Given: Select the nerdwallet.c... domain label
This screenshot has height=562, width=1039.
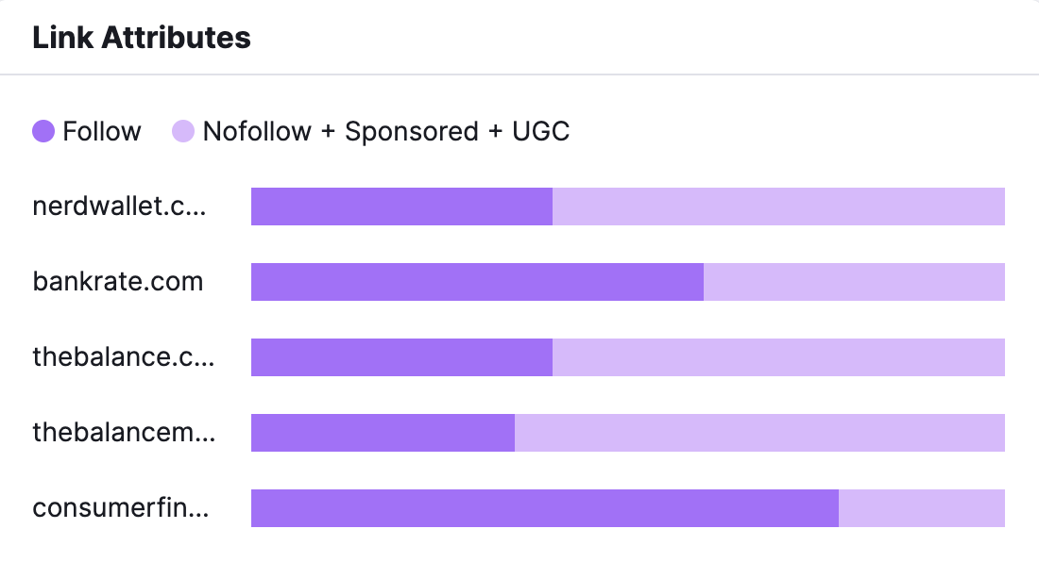Looking at the screenshot, I should pyautogui.click(x=119, y=207).
